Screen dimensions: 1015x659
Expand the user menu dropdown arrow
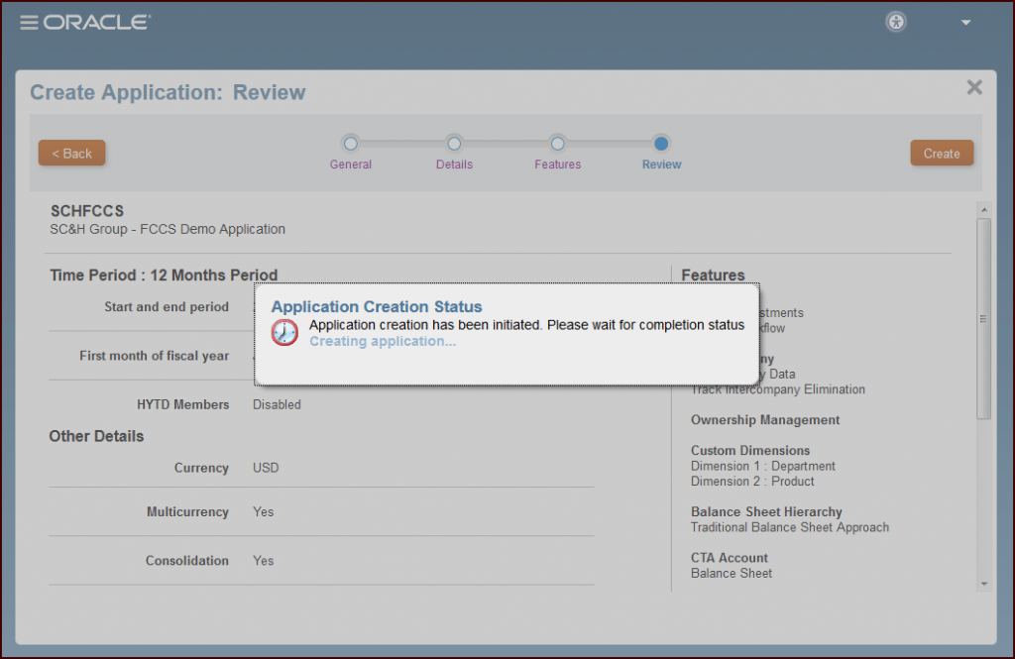[965, 23]
